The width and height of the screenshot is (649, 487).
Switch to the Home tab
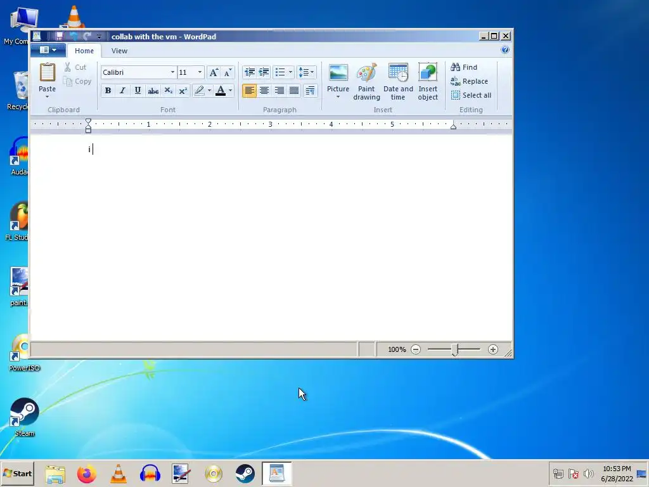click(x=84, y=51)
